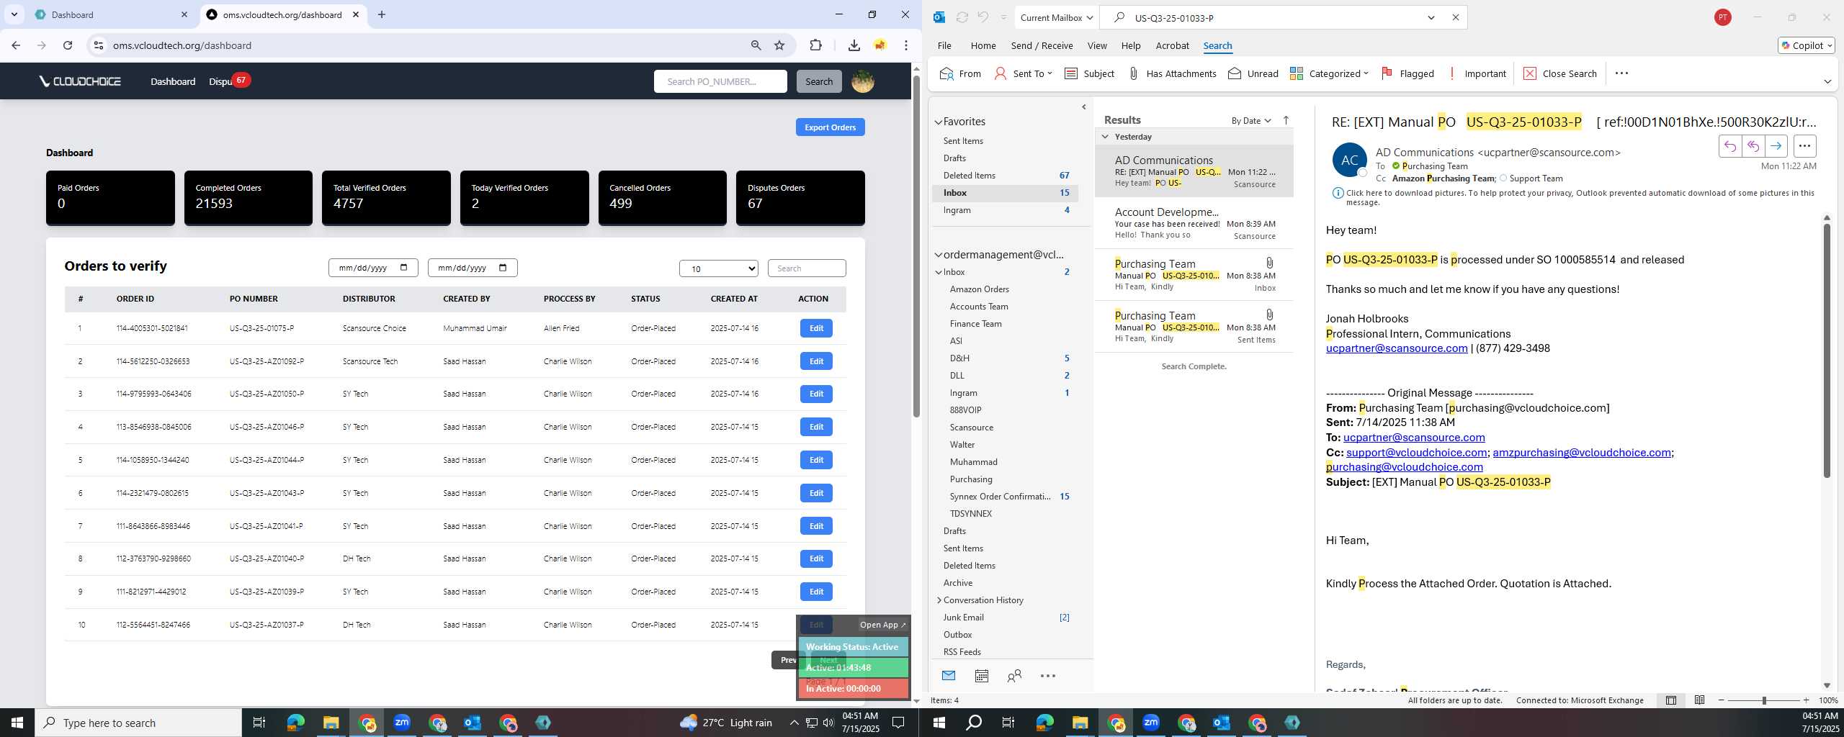Screen dimensions: 1844x737
Task: Collapse the Favorites folder group
Action: (939, 122)
